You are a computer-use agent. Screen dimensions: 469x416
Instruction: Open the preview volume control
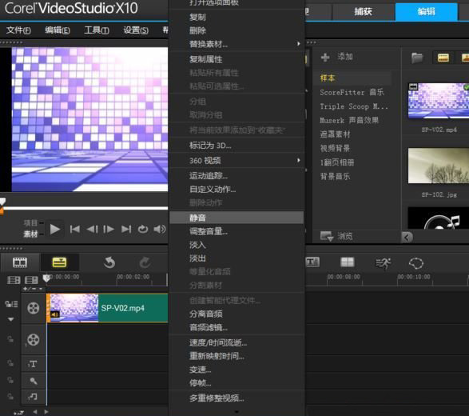click(160, 230)
